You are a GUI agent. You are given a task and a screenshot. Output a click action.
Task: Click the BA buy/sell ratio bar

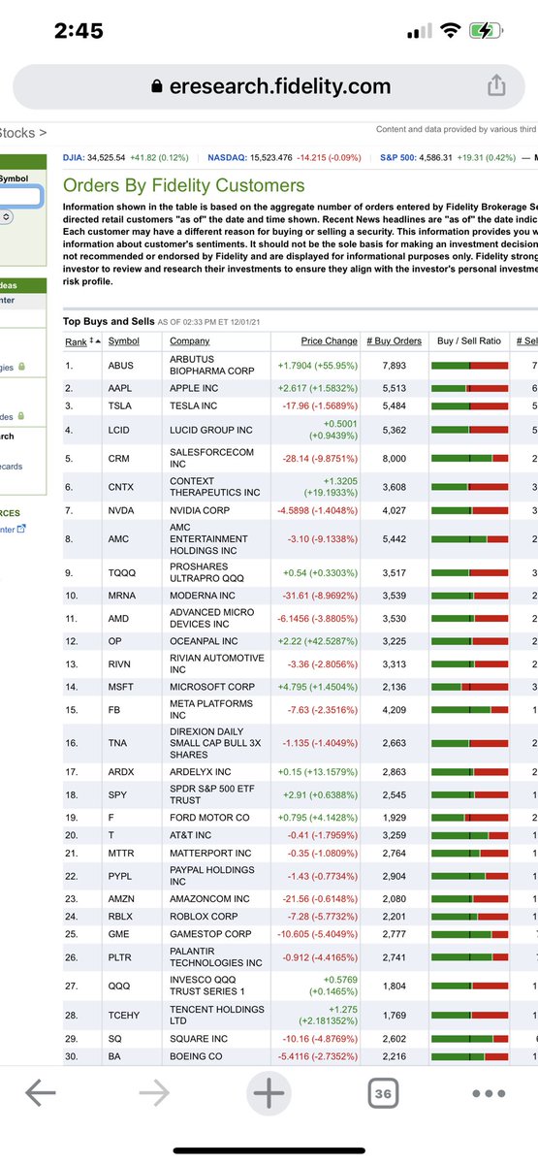coord(469,1056)
